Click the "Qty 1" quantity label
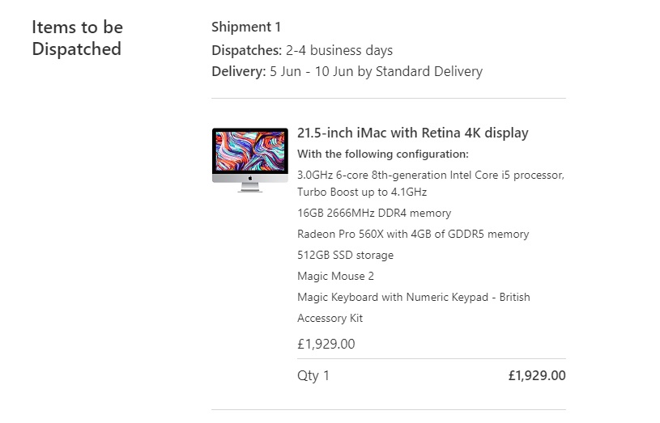Viewport: 660px width, 423px height. coord(313,375)
